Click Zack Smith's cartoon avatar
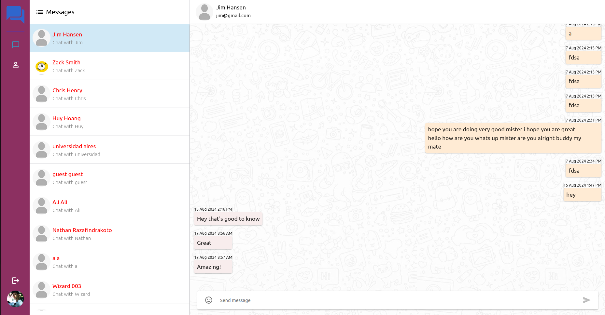Screen dimensions: 605x315 pos(42,66)
